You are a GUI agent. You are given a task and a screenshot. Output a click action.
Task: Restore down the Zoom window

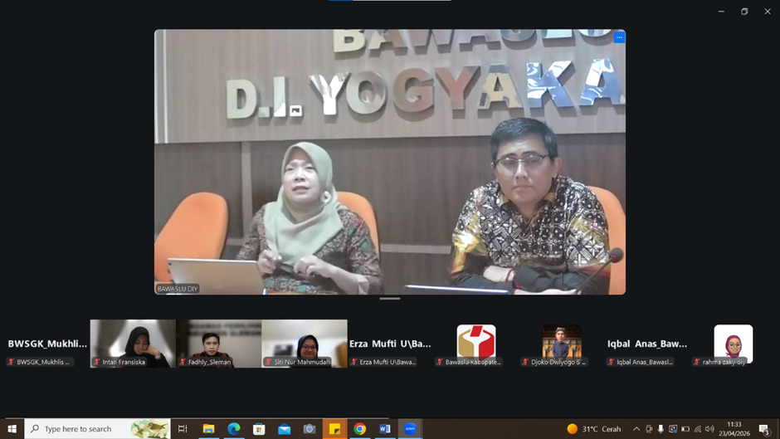click(x=744, y=12)
